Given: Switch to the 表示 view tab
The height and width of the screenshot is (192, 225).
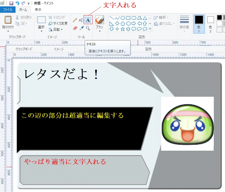Looking at the screenshot, I should tap(38, 10).
